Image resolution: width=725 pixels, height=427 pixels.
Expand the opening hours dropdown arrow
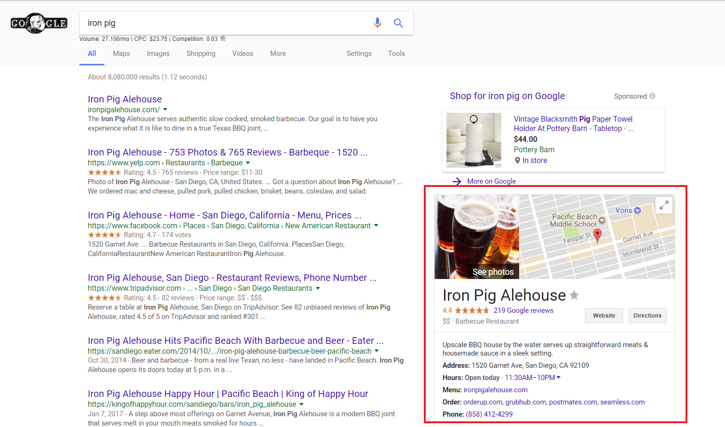pos(559,378)
